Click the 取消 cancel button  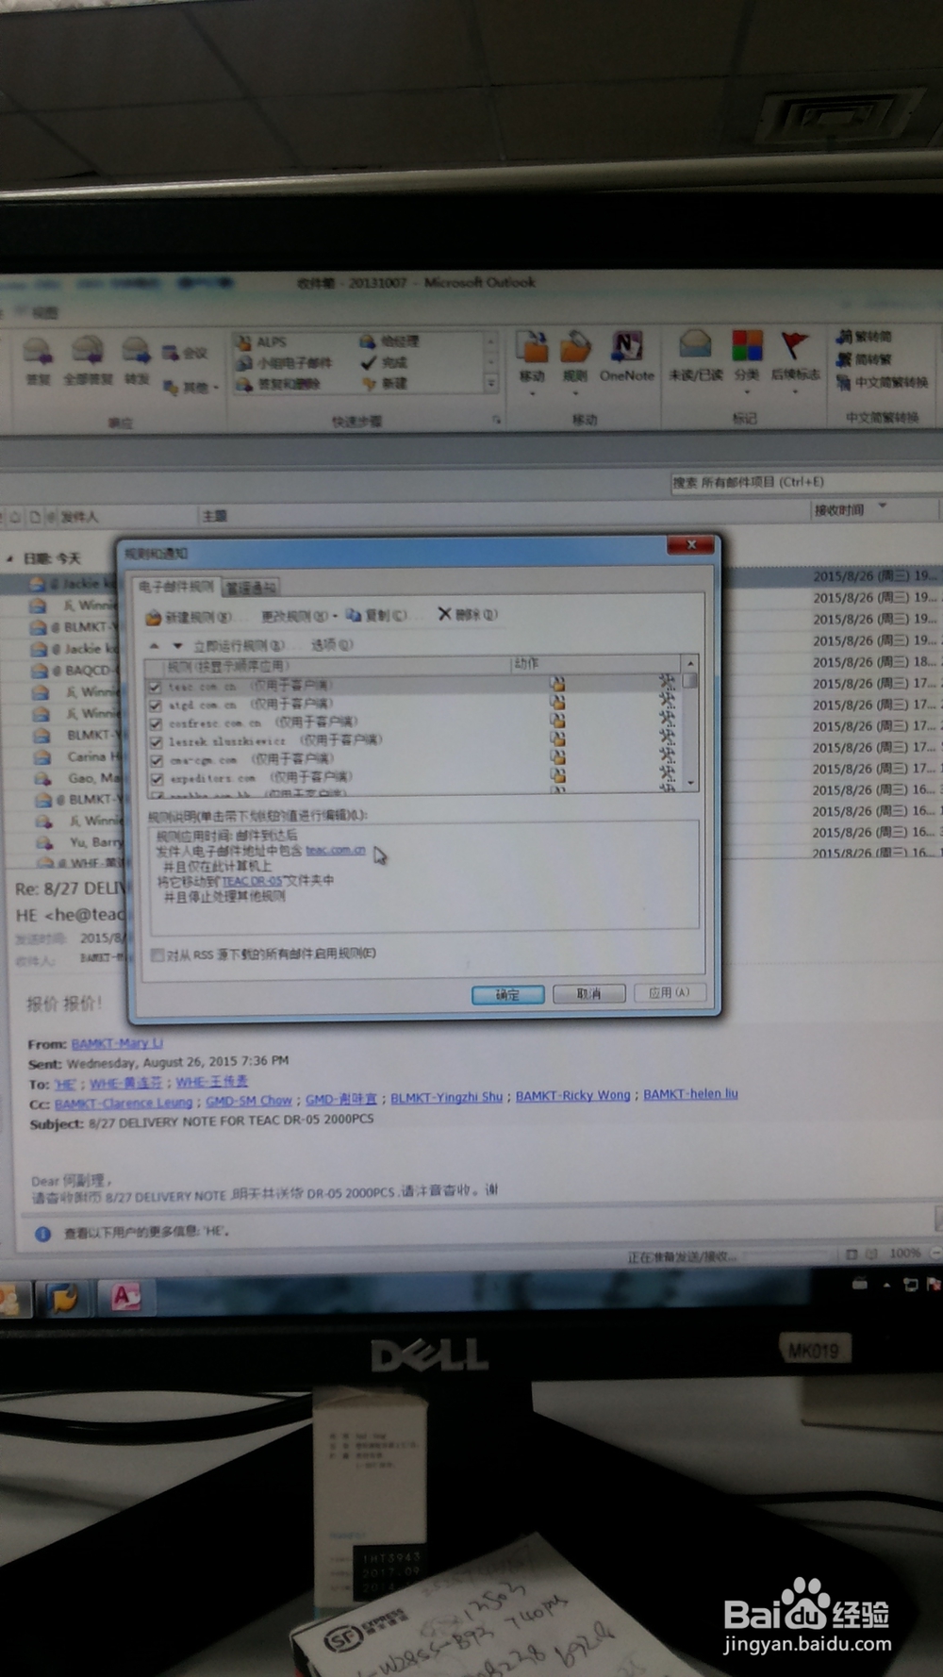tap(588, 994)
